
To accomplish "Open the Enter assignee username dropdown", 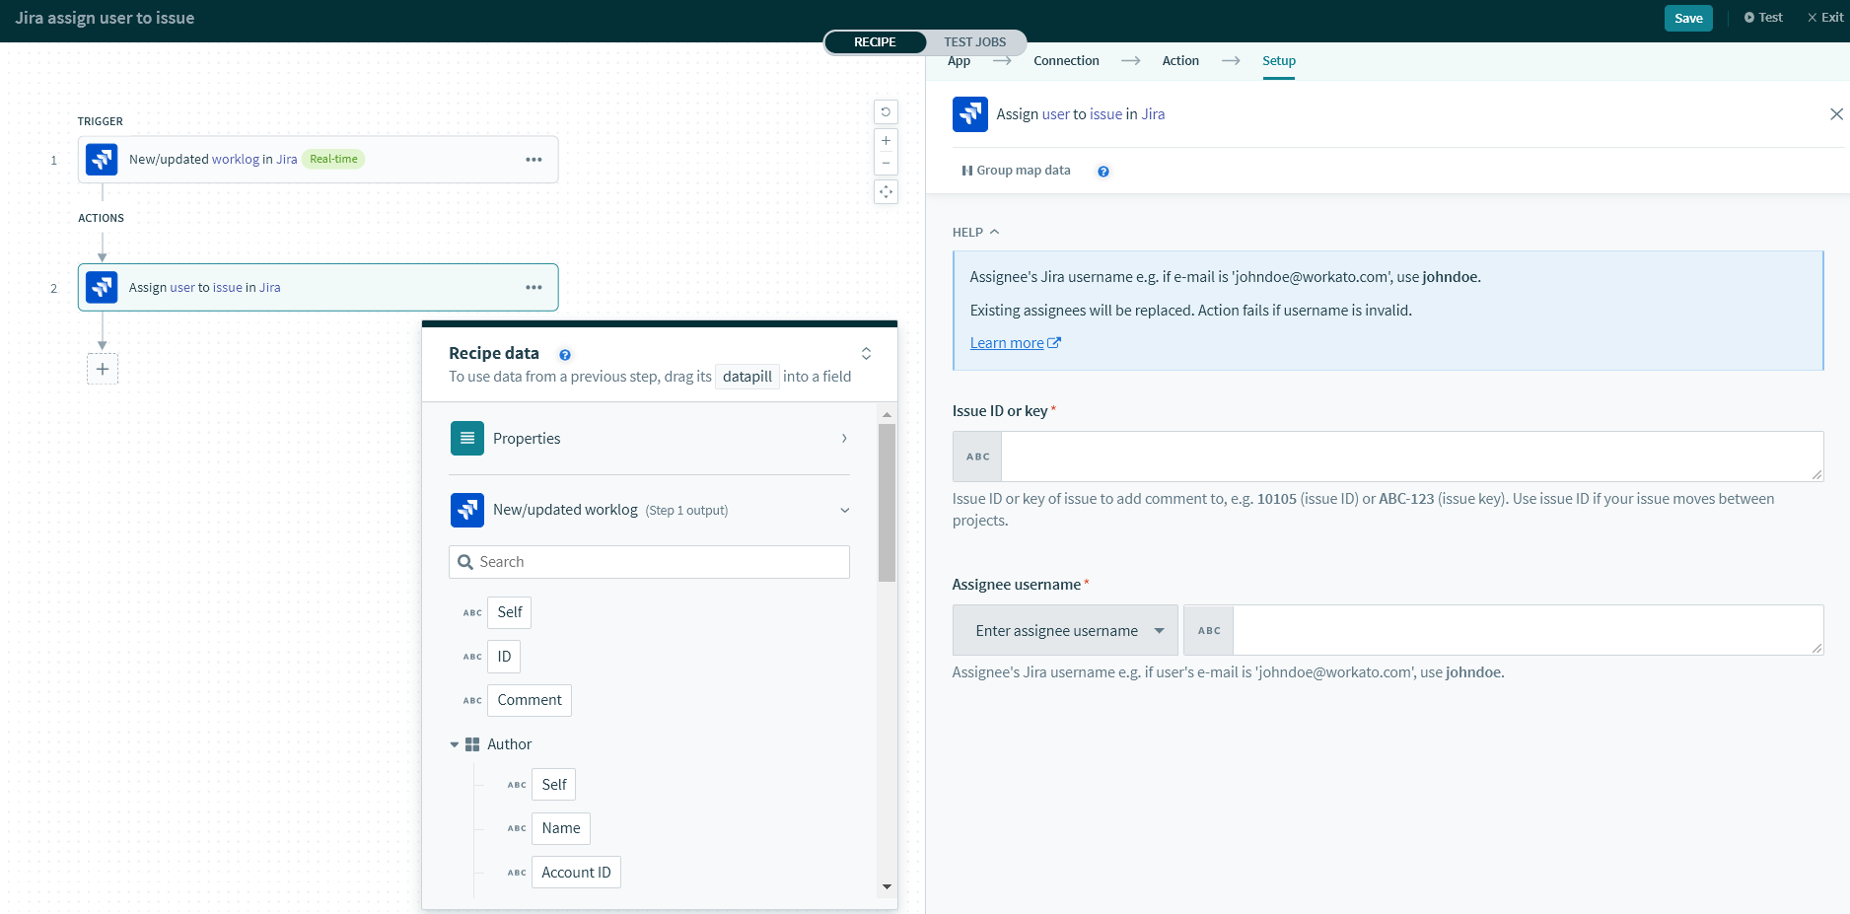I will [1065, 630].
